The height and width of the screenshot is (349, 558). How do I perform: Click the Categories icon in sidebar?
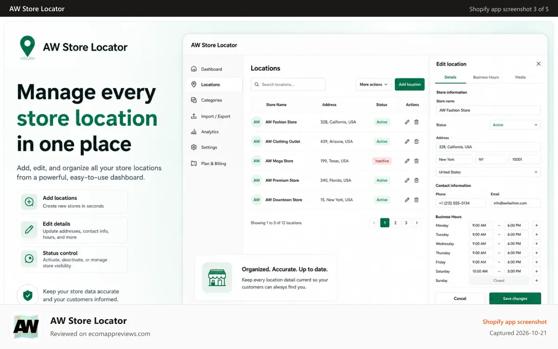[x=194, y=100]
